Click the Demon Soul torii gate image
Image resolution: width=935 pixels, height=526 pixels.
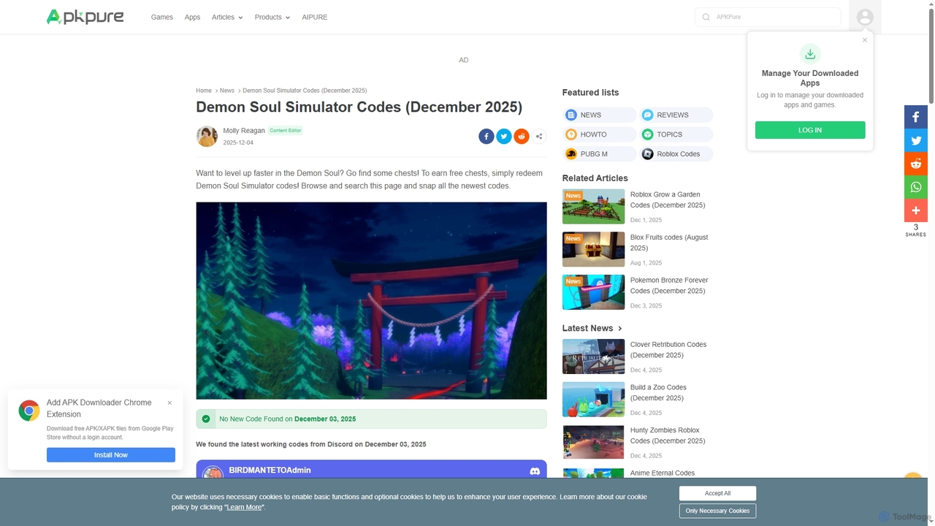(371, 300)
